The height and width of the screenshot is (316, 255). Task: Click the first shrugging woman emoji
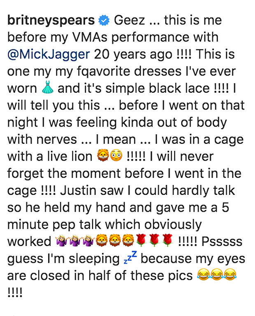pyautogui.click(x=62, y=241)
